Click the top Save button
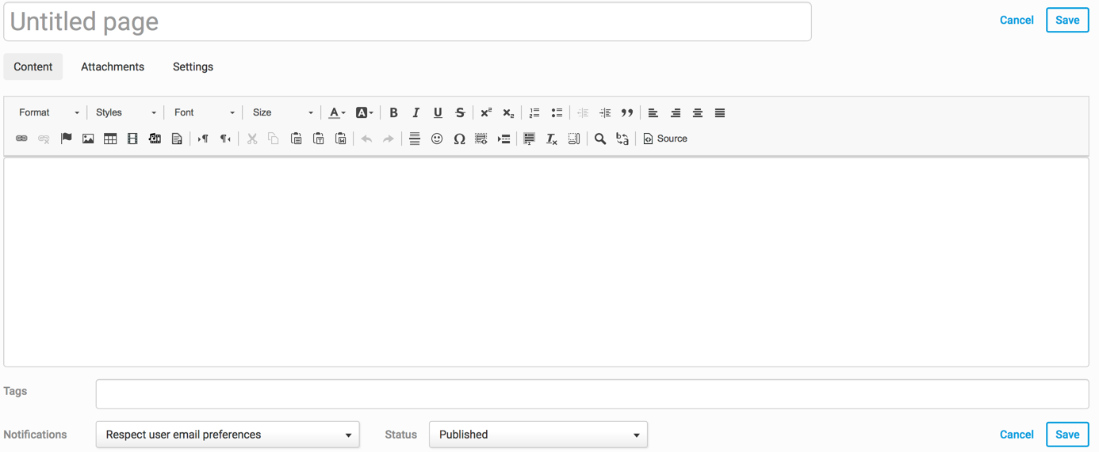 [1067, 21]
